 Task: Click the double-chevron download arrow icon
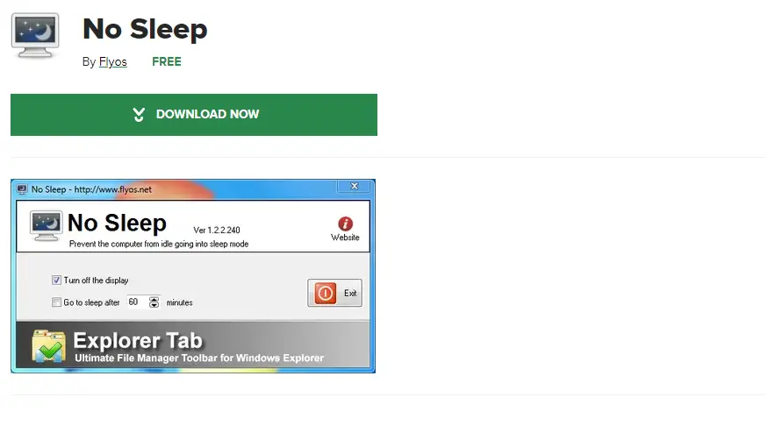pos(139,115)
